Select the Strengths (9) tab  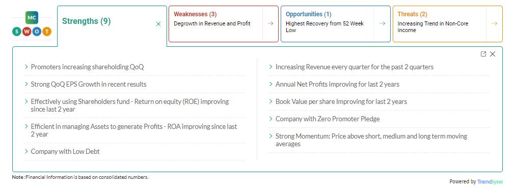coord(87,21)
